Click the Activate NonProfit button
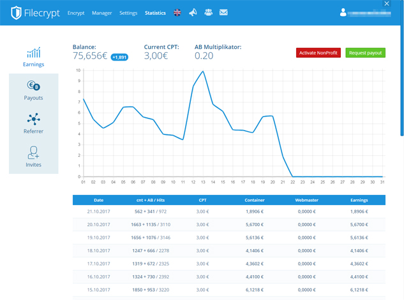 click(x=318, y=53)
